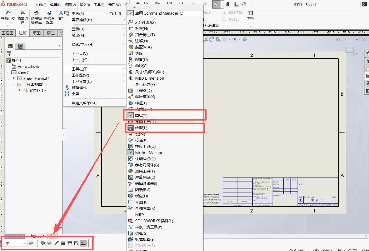Click the Hide/Show Edges icon
The image size is (369, 251).
(76, 243)
